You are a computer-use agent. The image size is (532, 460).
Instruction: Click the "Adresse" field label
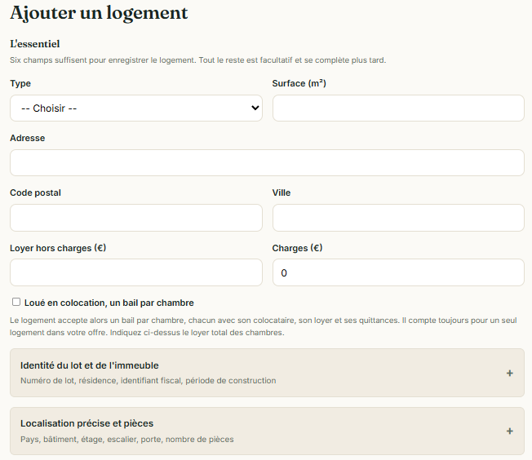[28, 138]
